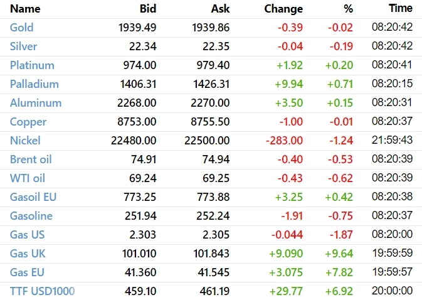Open the WTI oil link
The image size is (422, 302).
click(x=28, y=178)
